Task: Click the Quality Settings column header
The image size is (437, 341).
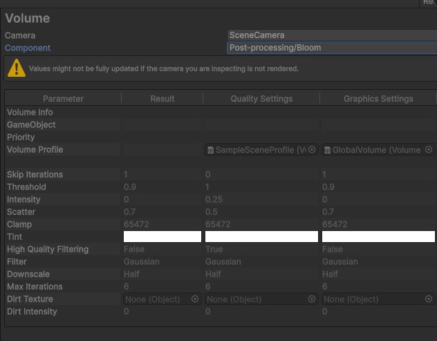Action: point(261,99)
